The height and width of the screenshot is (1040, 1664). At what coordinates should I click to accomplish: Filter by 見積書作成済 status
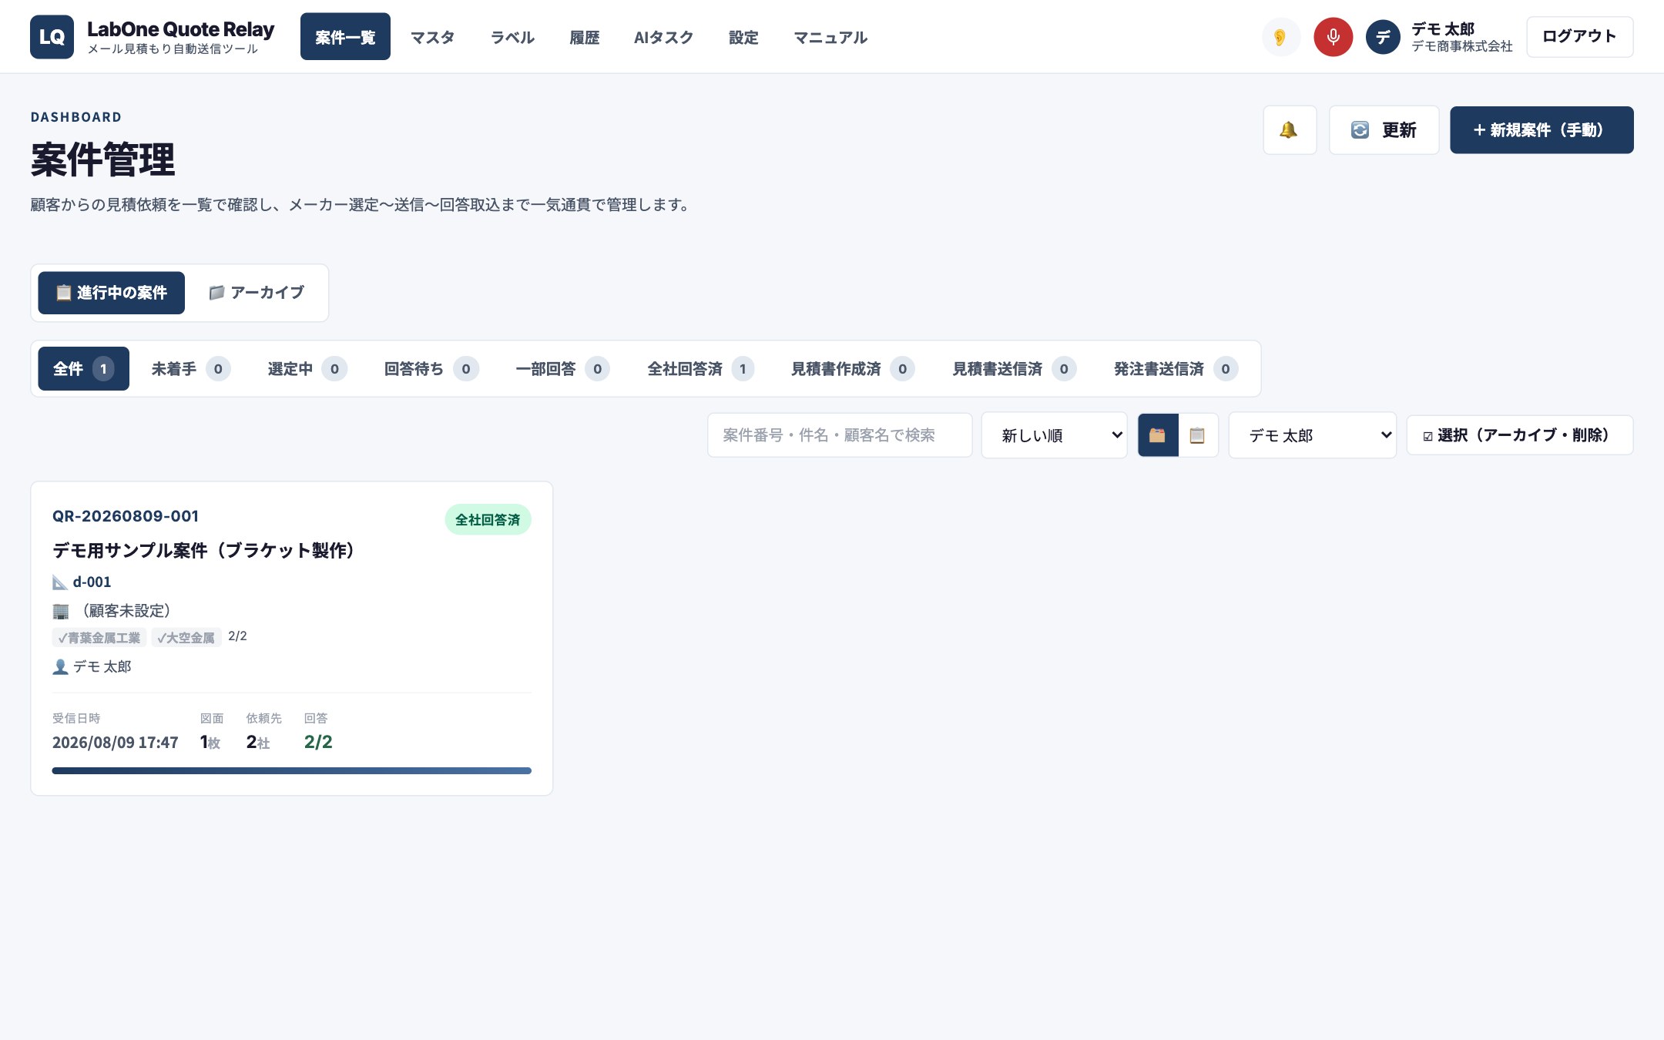click(x=853, y=369)
